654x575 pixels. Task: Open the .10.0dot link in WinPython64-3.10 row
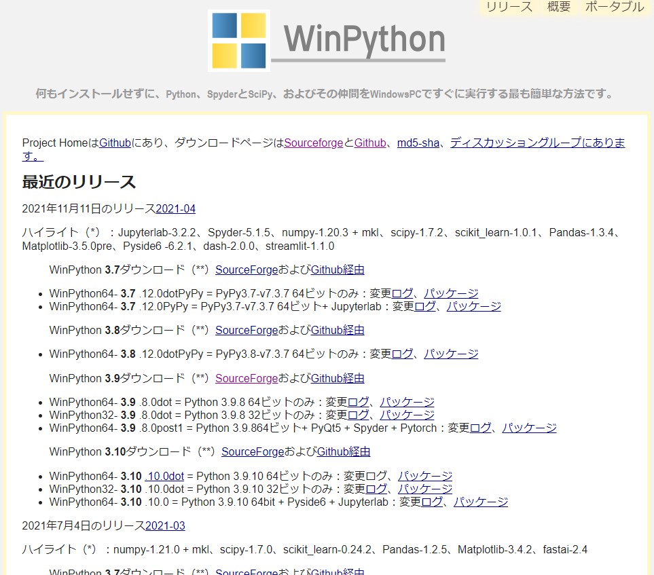[164, 476]
